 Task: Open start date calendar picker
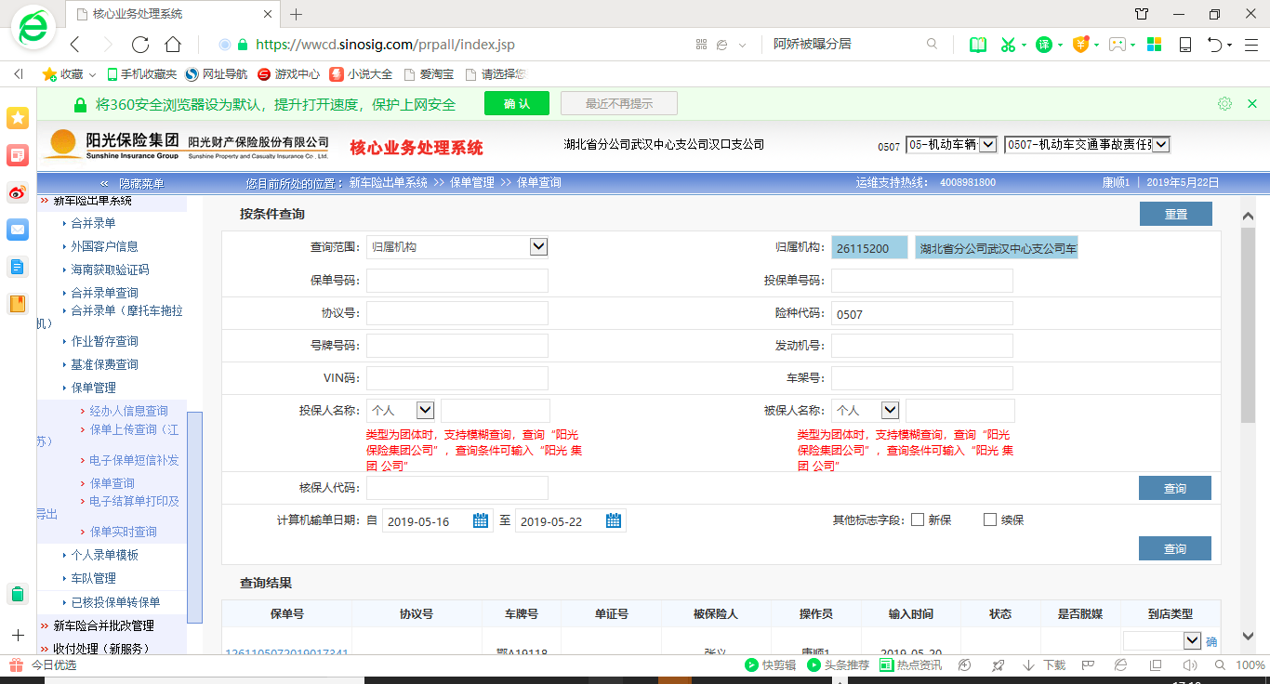(481, 520)
